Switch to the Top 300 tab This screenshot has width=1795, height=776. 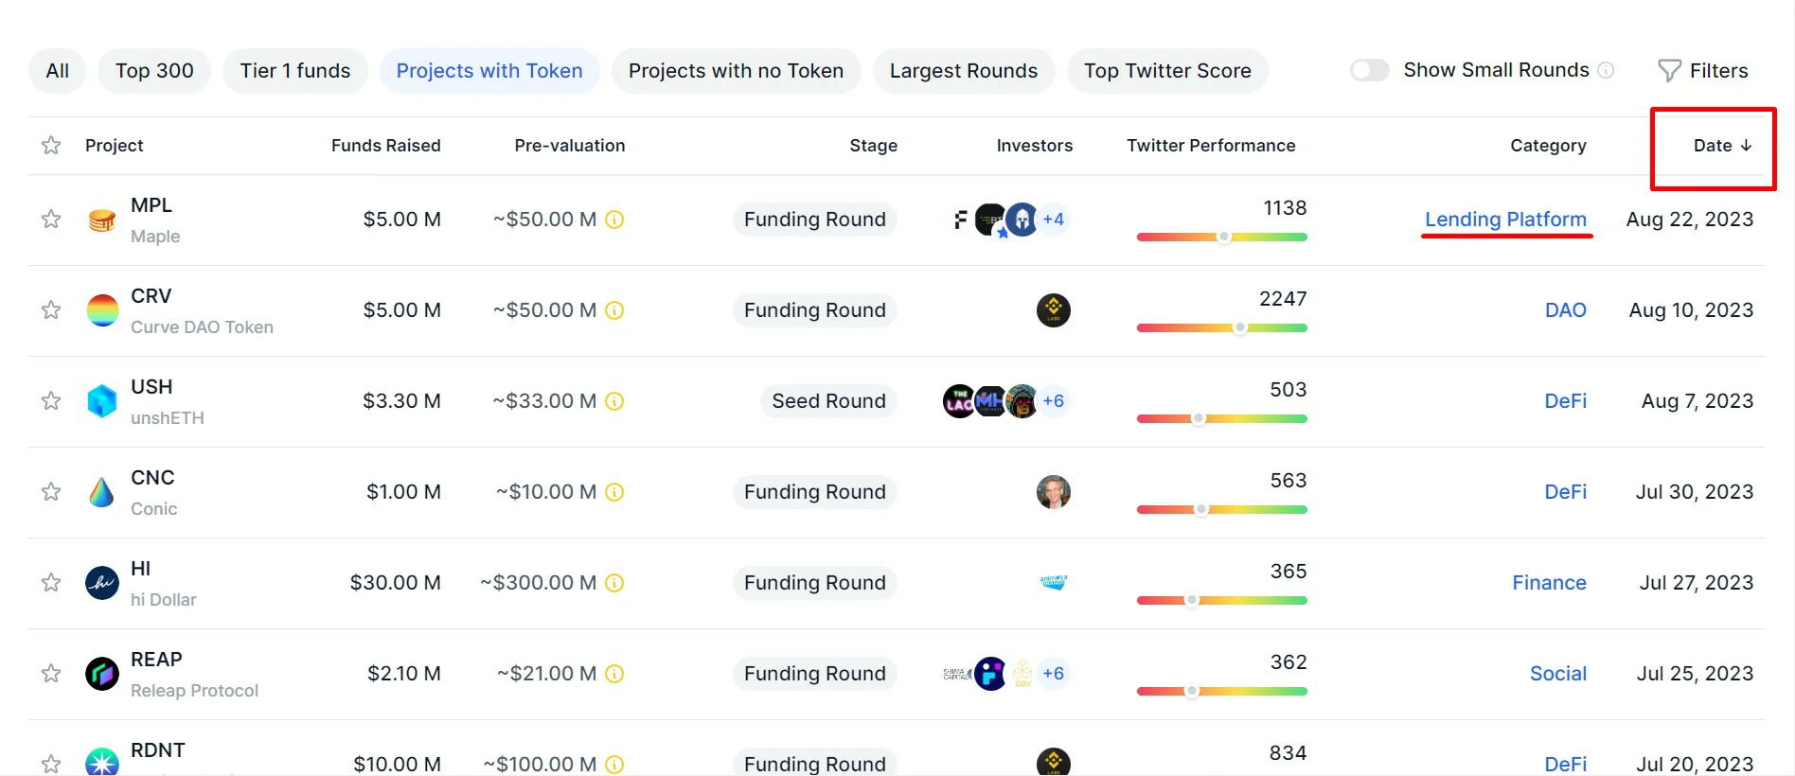154,71
